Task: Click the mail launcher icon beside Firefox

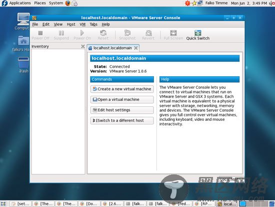Action: [x=74, y=3]
